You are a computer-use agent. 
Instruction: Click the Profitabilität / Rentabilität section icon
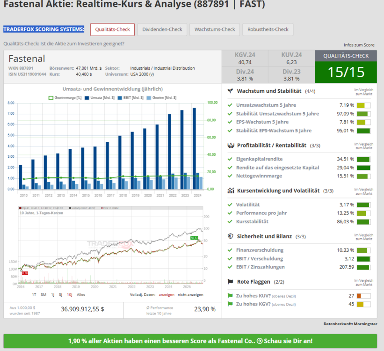[231, 145]
